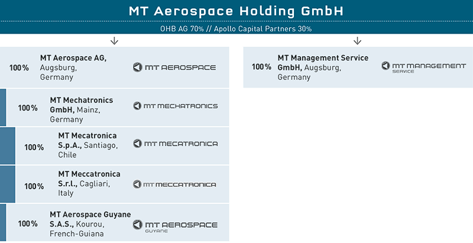Click the MT Aerospace Guyane logo
Screen dimensions: 473x243
coord(175,226)
